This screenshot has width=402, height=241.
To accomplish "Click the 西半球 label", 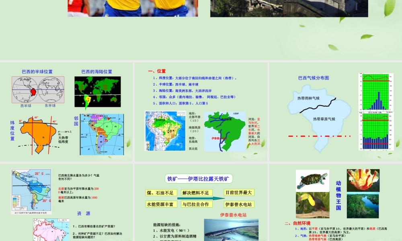I will coord(26,106).
